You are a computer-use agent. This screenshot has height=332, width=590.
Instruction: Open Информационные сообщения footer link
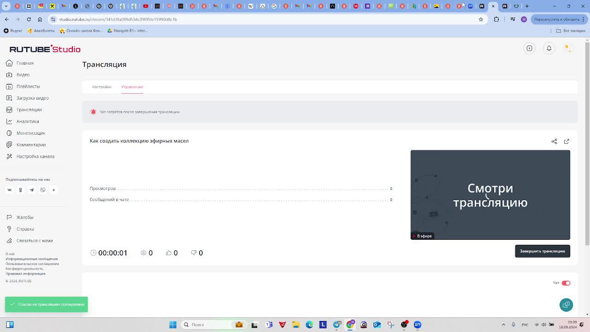coord(32,259)
